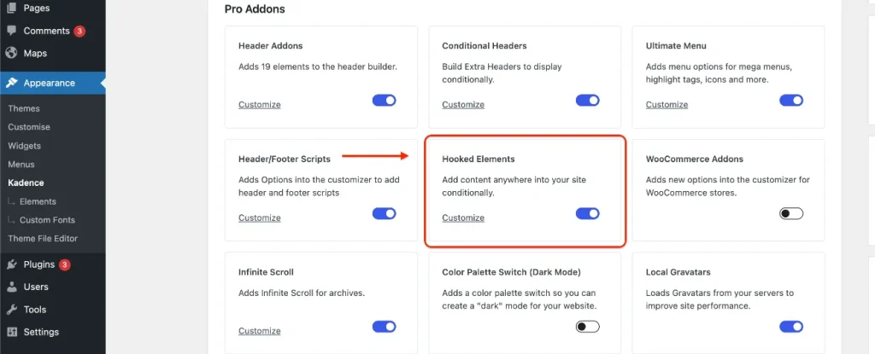
Task: Open Elements submenu under Kadence
Action: [38, 201]
